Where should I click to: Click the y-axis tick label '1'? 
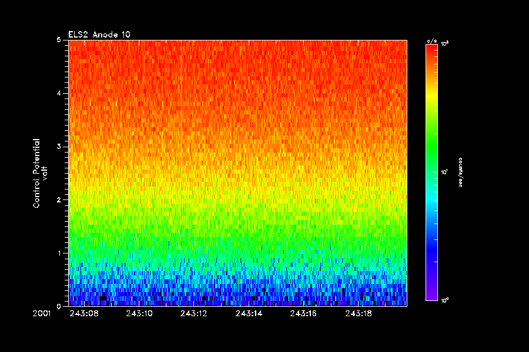pyautogui.click(x=59, y=253)
